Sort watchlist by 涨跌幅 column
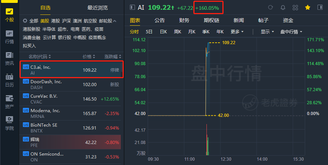328x165 pixels. point(113,56)
